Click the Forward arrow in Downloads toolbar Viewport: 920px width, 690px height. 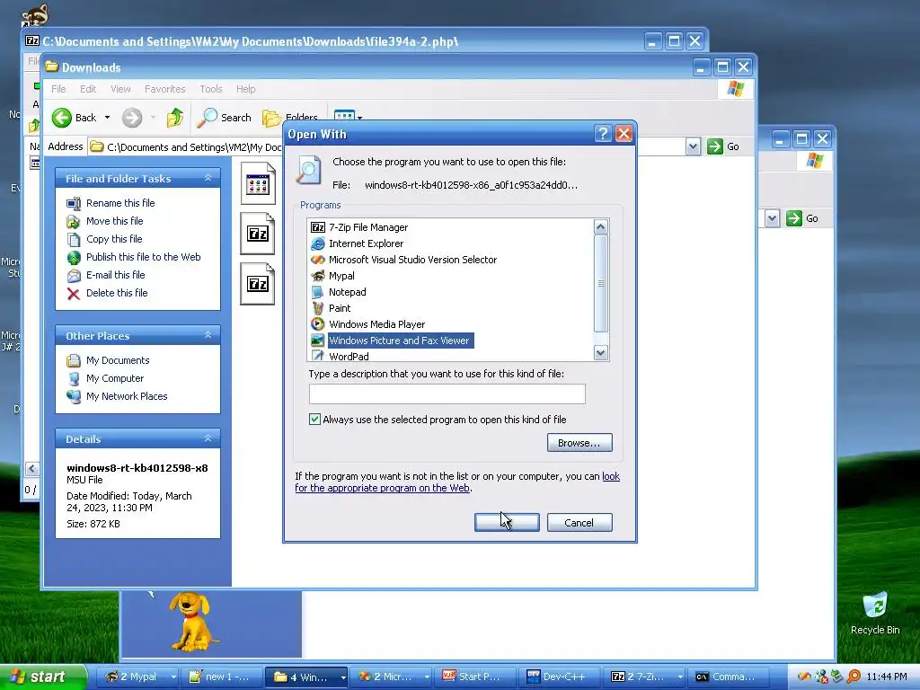point(132,118)
